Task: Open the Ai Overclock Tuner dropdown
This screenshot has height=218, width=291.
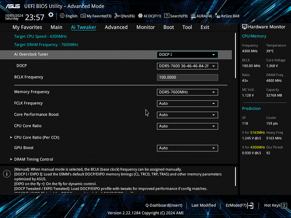Action: 187,55
